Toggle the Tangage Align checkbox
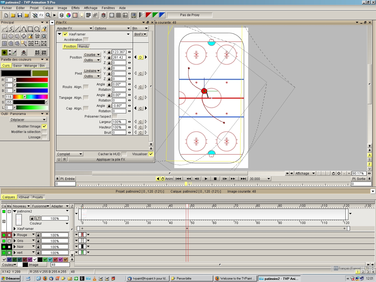 [x=86, y=97]
